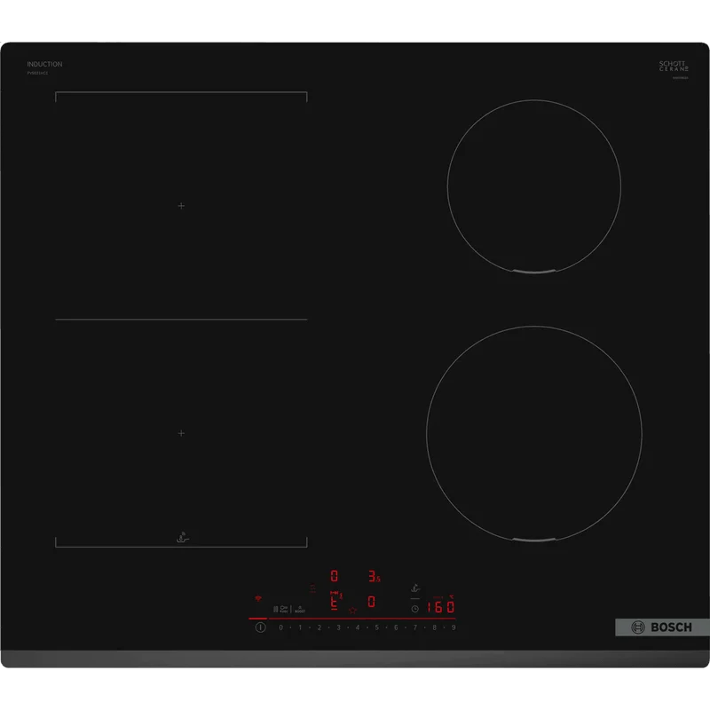Set power level 8 on slider

[435, 627]
